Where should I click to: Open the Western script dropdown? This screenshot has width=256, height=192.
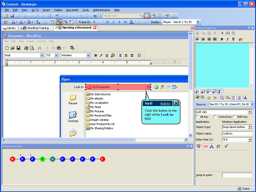(88, 55)
